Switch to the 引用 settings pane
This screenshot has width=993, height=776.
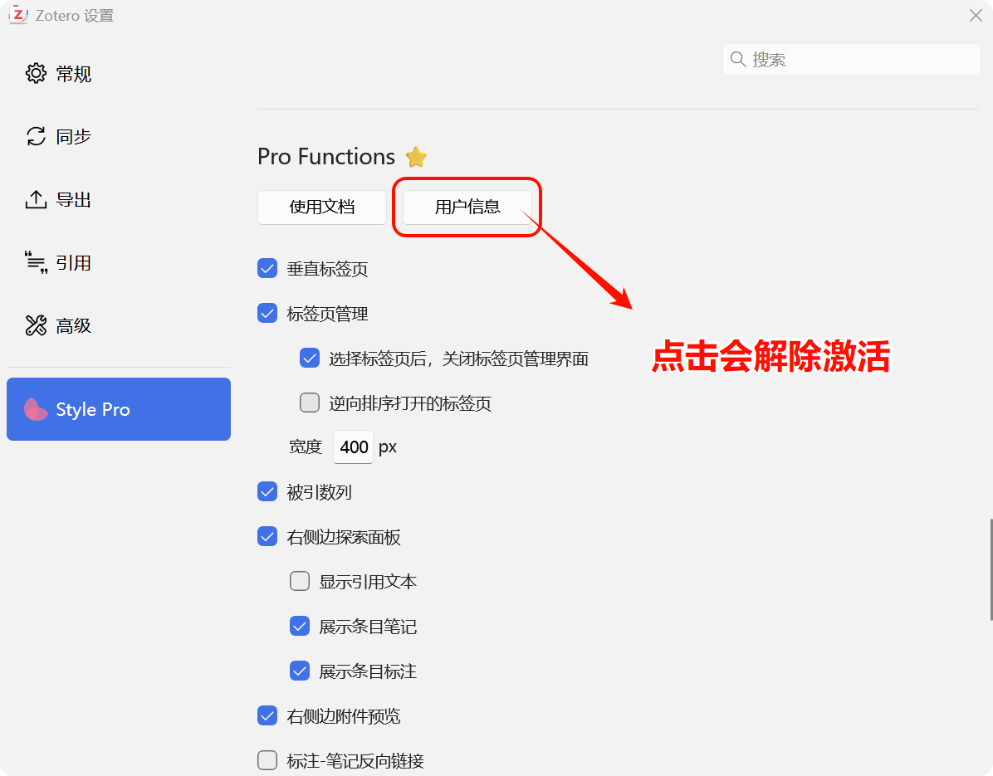(119, 262)
